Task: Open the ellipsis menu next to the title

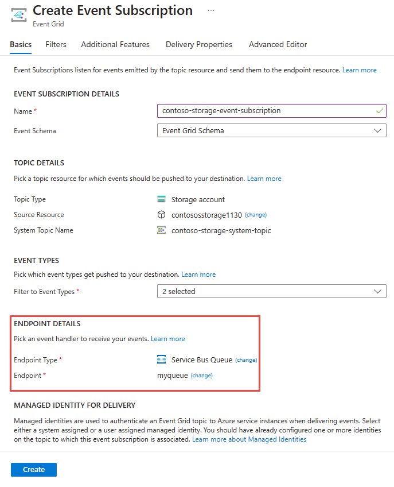Action: tap(210, 10)
